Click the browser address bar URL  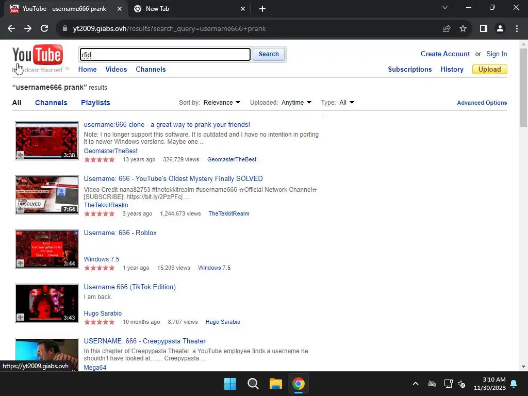(x=169, y=29)
